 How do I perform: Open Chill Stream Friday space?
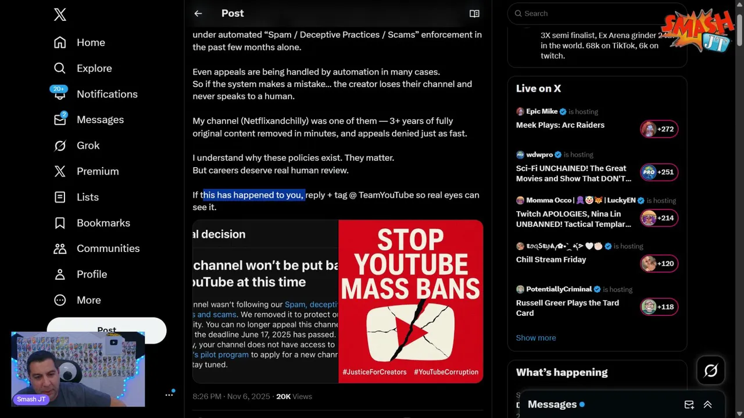pyautogui.click(x=551, y=260)
